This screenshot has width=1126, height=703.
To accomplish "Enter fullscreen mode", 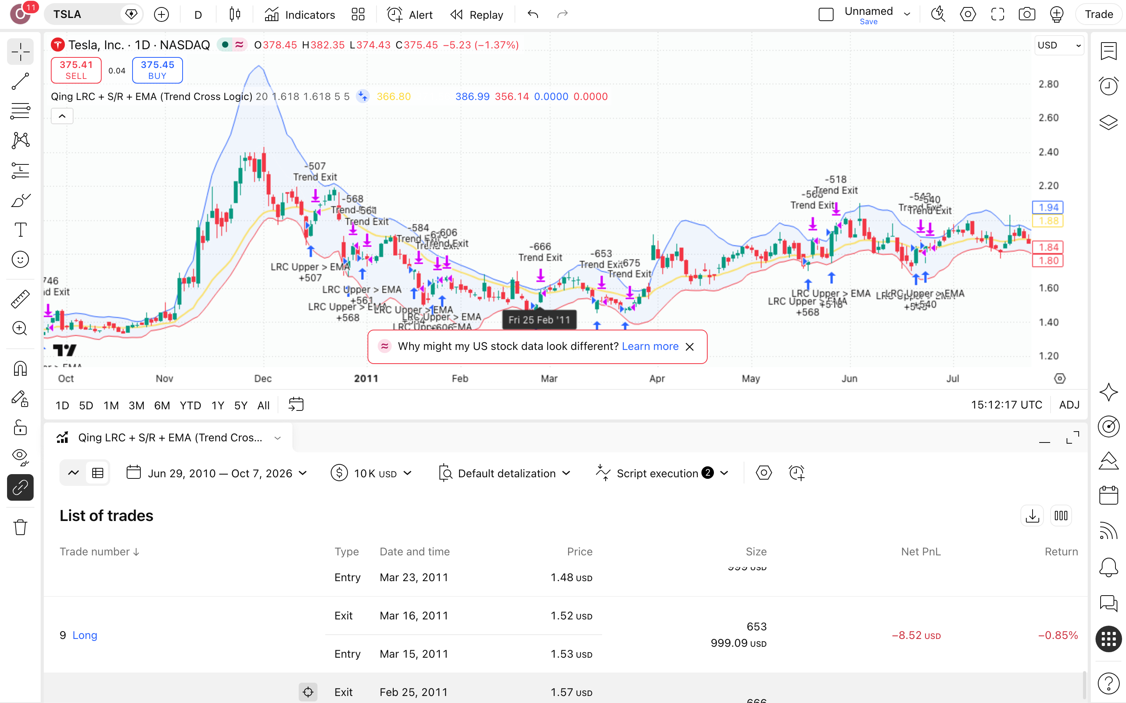I will [x=997, y=14].
